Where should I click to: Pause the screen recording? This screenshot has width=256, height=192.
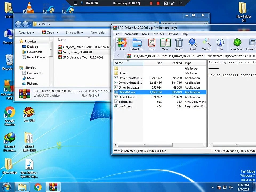pyautogui.click(x=151, y=3)
